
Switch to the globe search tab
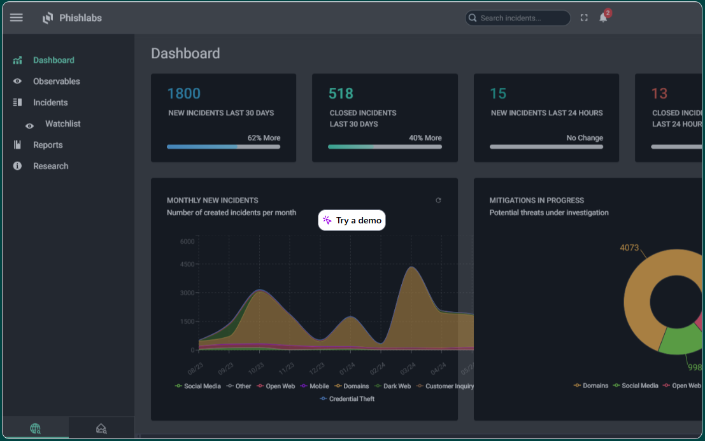point(36,427)
